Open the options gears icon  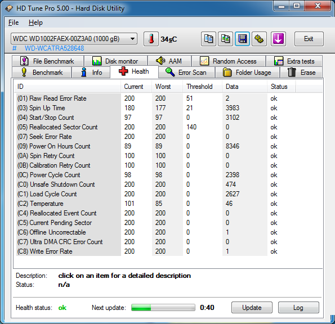pos(259,39)
